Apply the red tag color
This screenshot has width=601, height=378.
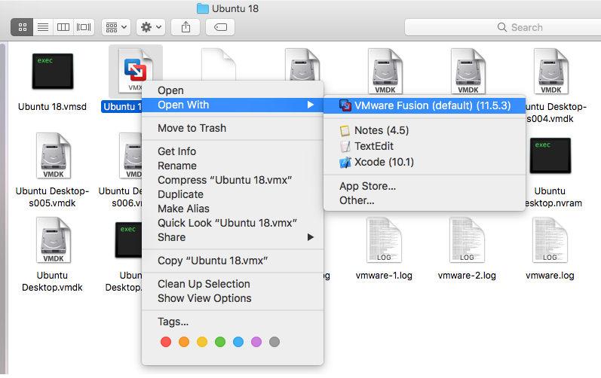[166, 342]
